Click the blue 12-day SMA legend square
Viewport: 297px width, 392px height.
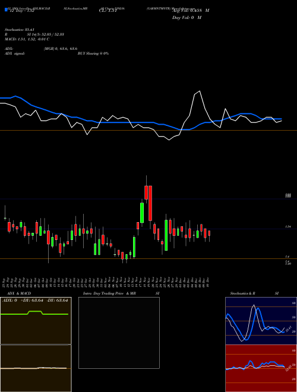[6, 10]
